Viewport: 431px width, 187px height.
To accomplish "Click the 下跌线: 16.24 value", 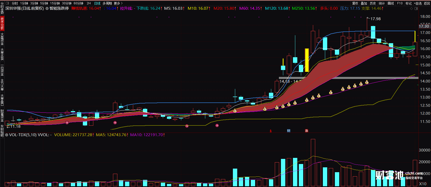I will tap(150, 8).
